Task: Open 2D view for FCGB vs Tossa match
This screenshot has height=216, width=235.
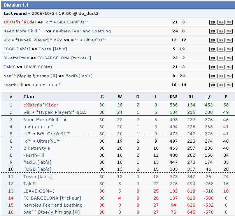Action: coord(213,49)
